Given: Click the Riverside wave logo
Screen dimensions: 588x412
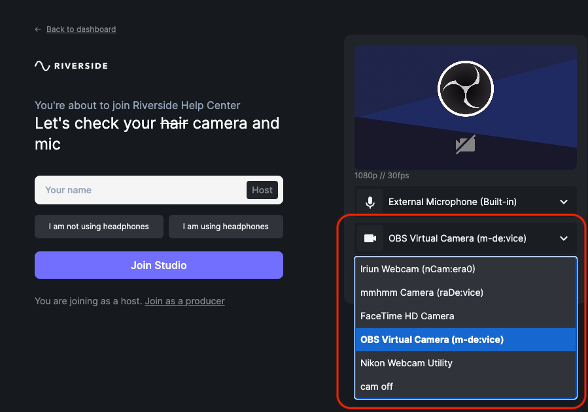Looking at the screenshot, I should click(43, 66).
